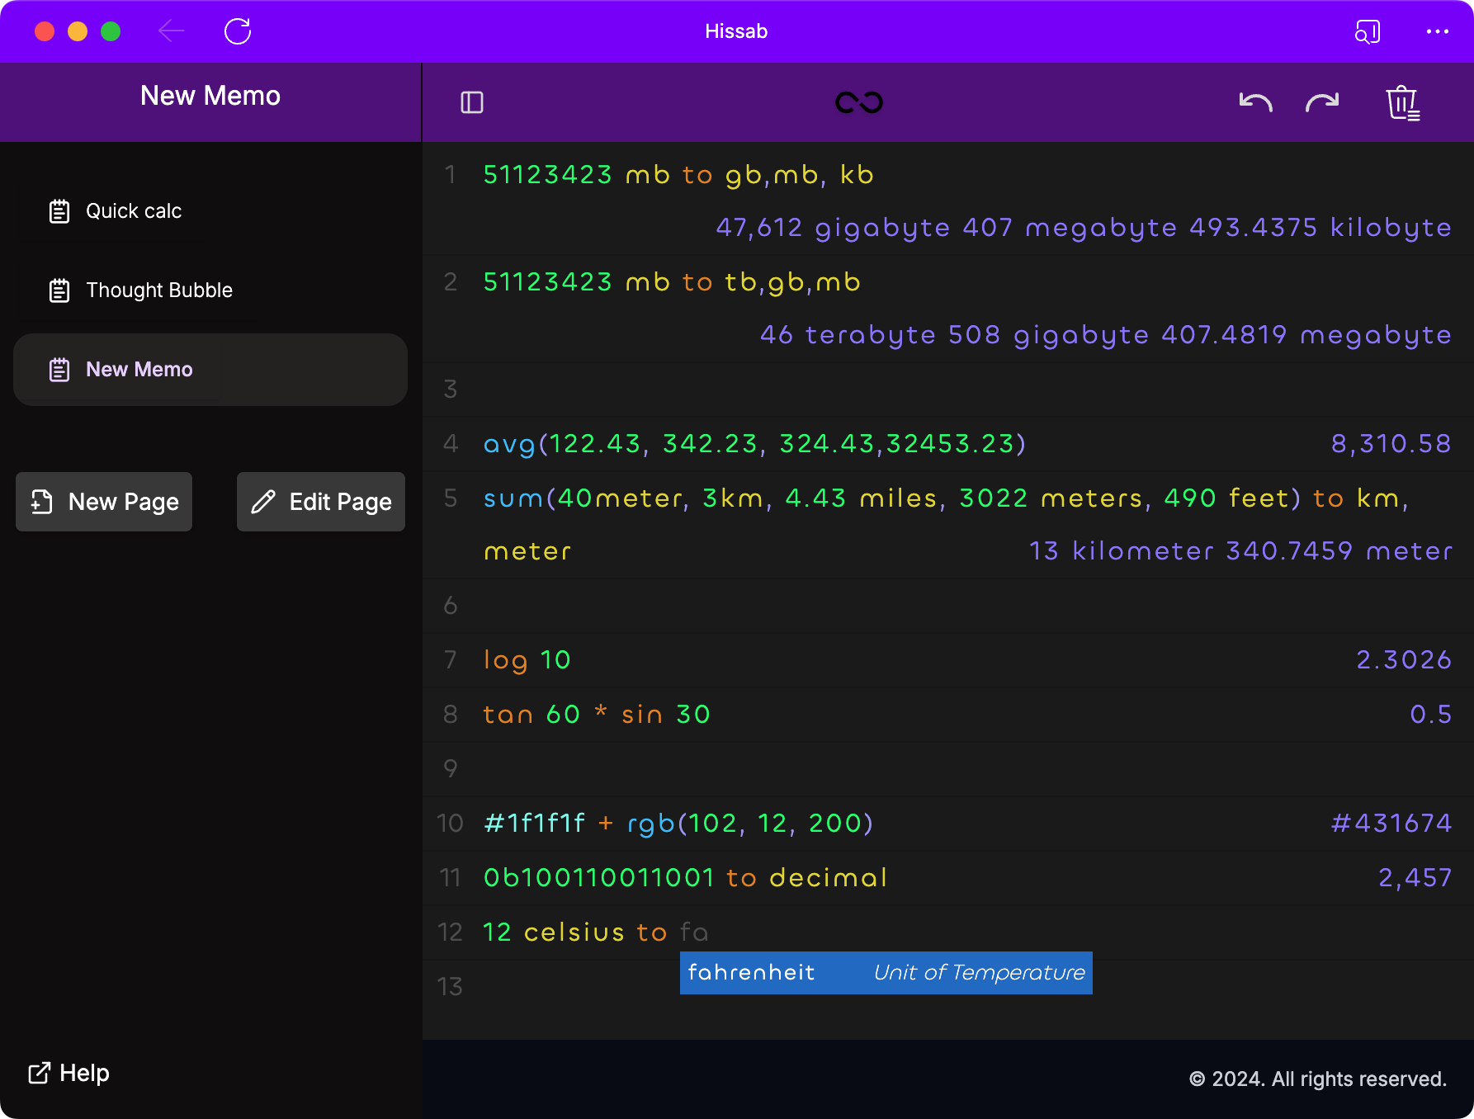Click the undo arrow icon

[1255, 102]
